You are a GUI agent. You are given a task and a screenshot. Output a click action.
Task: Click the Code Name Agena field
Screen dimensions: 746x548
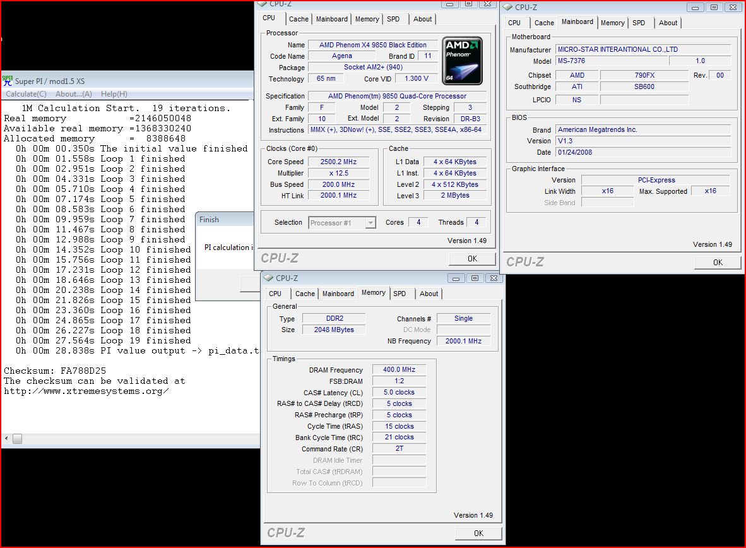click(x=341, y=56)
